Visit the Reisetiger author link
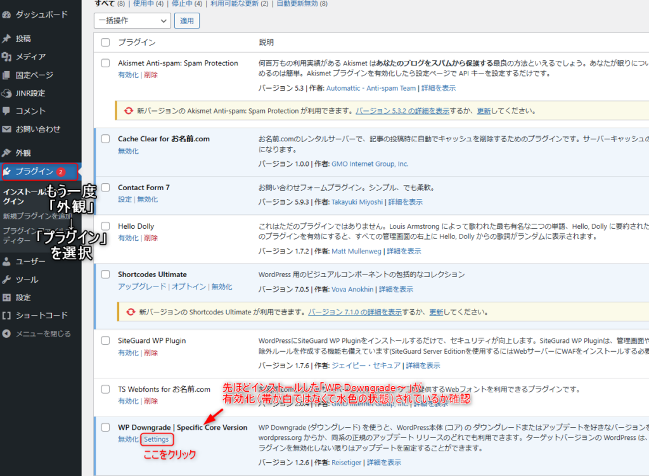Screen dimensions: 649x476 coord(347,462)
